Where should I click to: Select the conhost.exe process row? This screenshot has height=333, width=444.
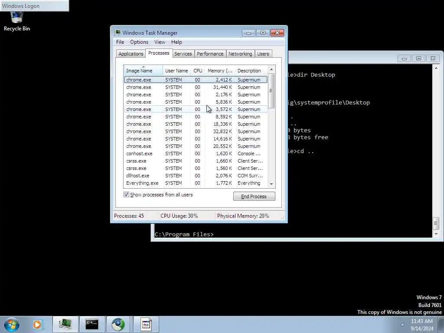pyautogui.click(x=196, y=153)
